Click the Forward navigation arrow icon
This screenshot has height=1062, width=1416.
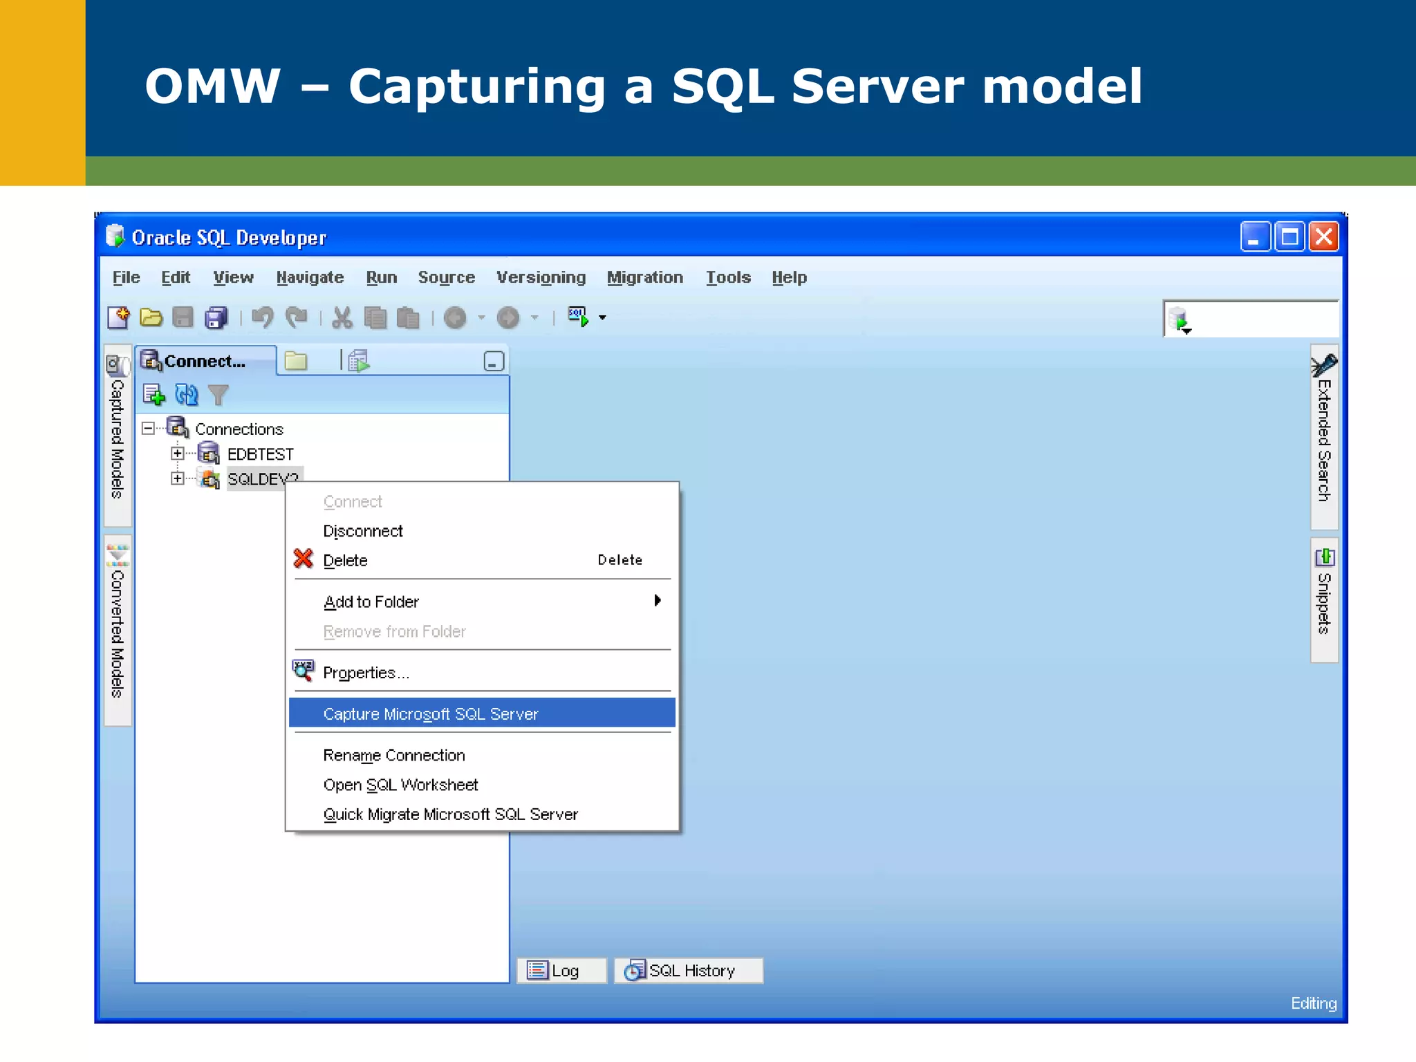(x=508, y=317)
